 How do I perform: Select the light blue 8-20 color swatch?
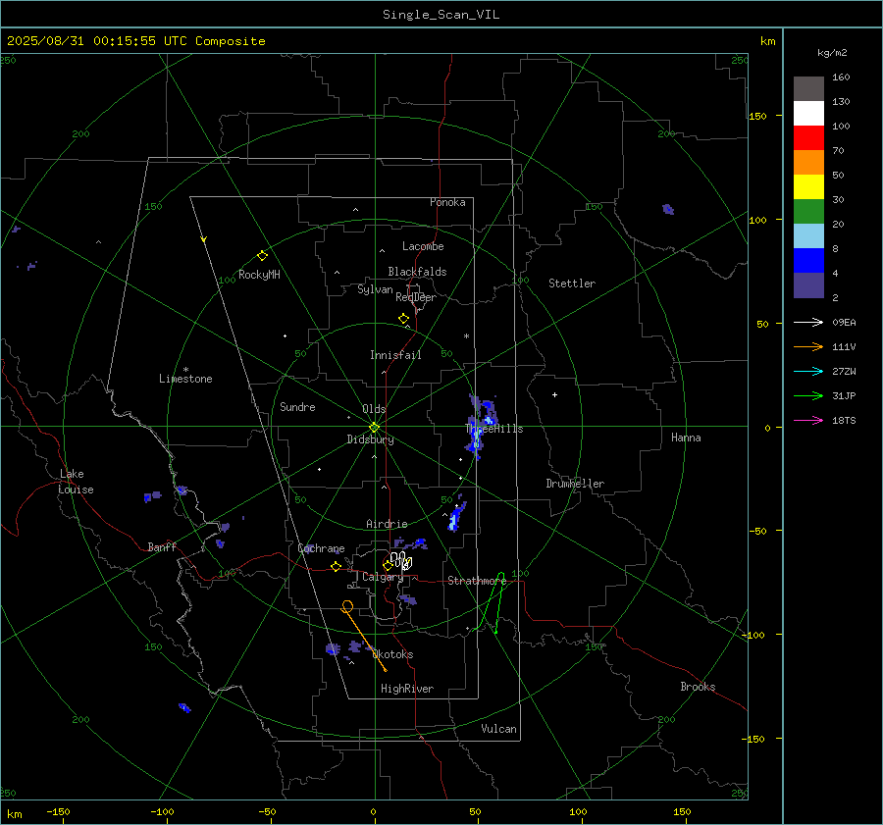coord(808,236)
